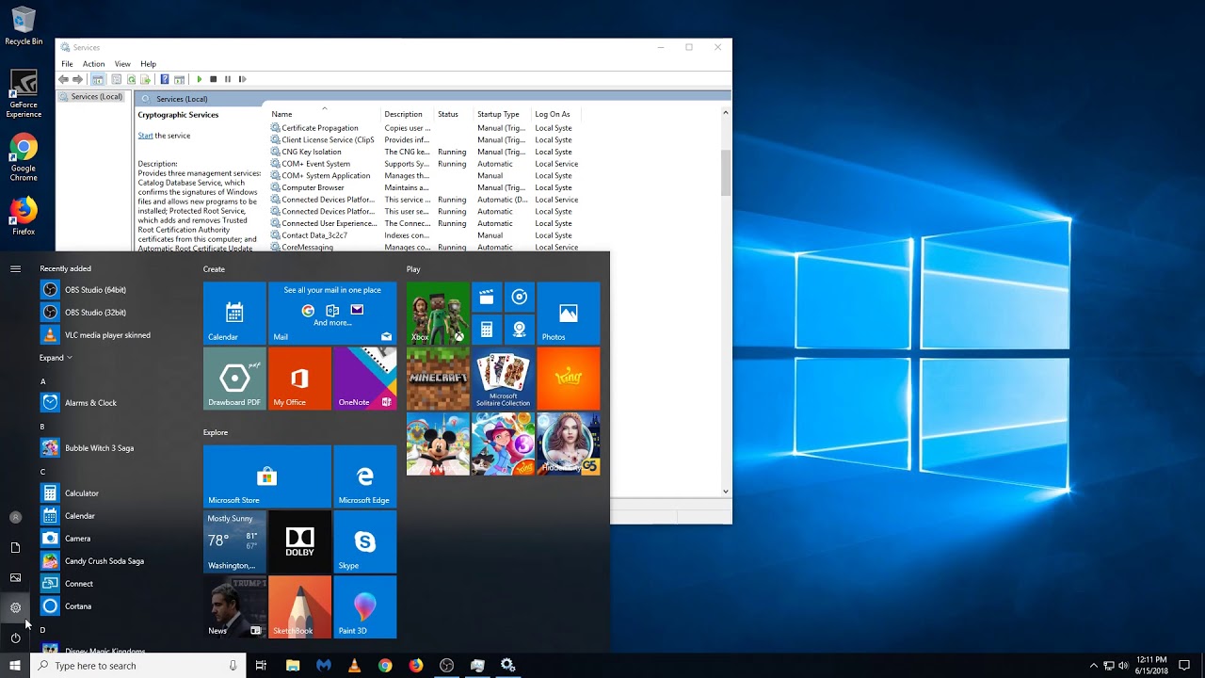Open the Action menu in Services
The width and height of the screenshot is (1205, 678).
tap(93, 64)
